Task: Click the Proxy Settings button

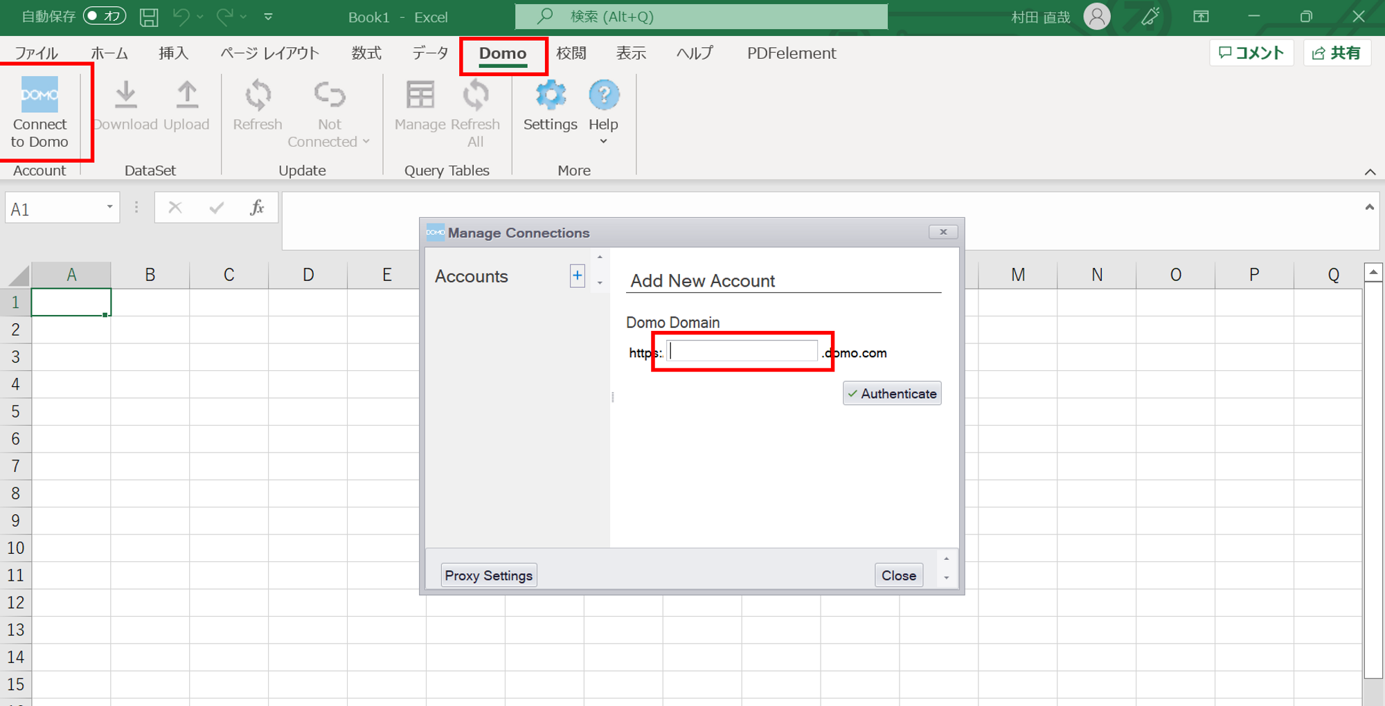Action: pyautogui.click(x=489, y=575)
